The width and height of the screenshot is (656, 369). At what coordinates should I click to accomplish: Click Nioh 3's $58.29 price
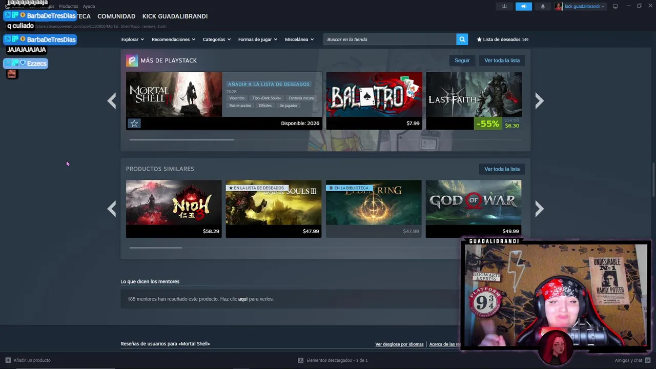coord(211,232)
